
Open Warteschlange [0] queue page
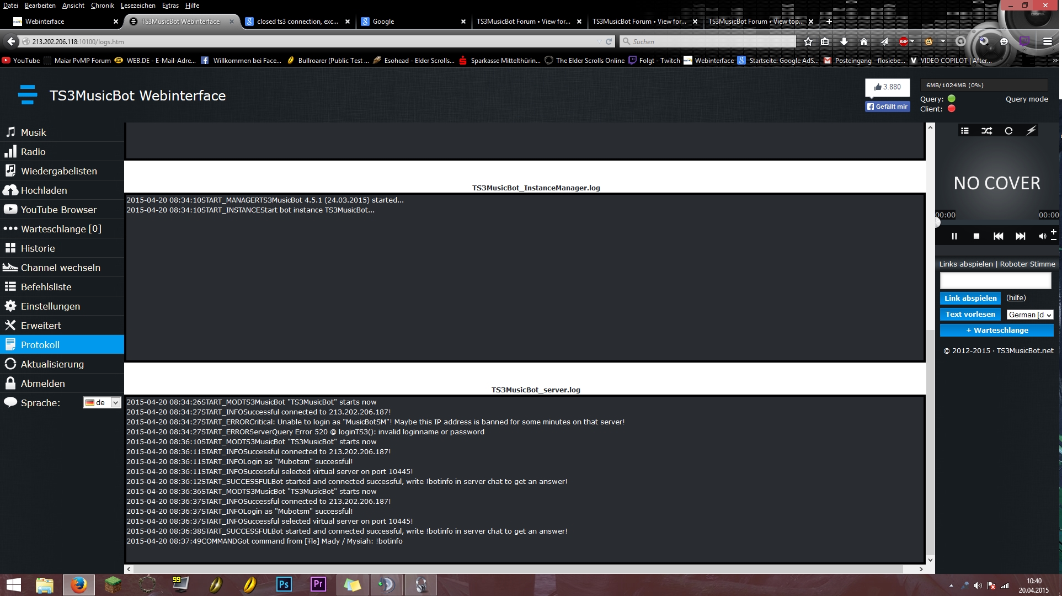62,229
